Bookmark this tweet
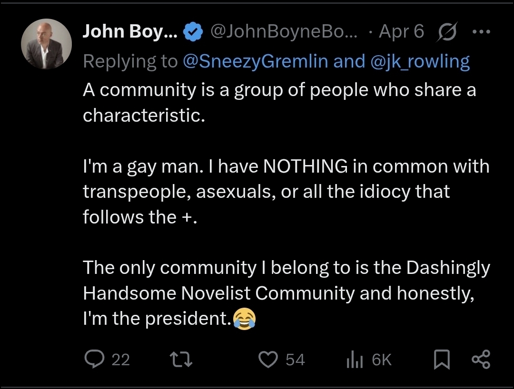The height and width of the screenshot is (389, 514). coord(442,360)
